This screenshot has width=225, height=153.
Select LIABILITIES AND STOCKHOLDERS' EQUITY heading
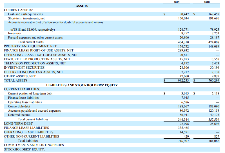(82, 85)
